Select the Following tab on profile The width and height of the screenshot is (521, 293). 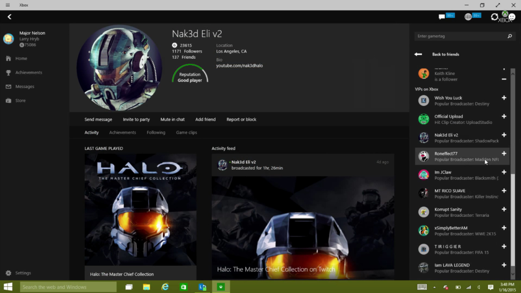[156, 133]
